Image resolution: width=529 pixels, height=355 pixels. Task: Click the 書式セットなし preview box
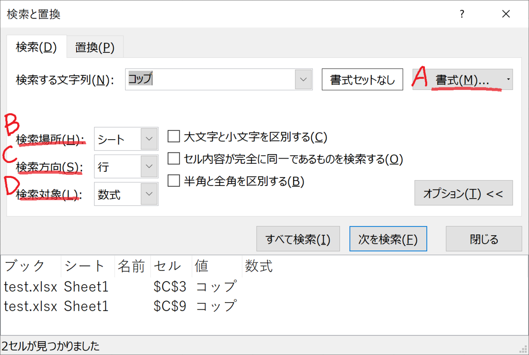(x=362, y=79)
